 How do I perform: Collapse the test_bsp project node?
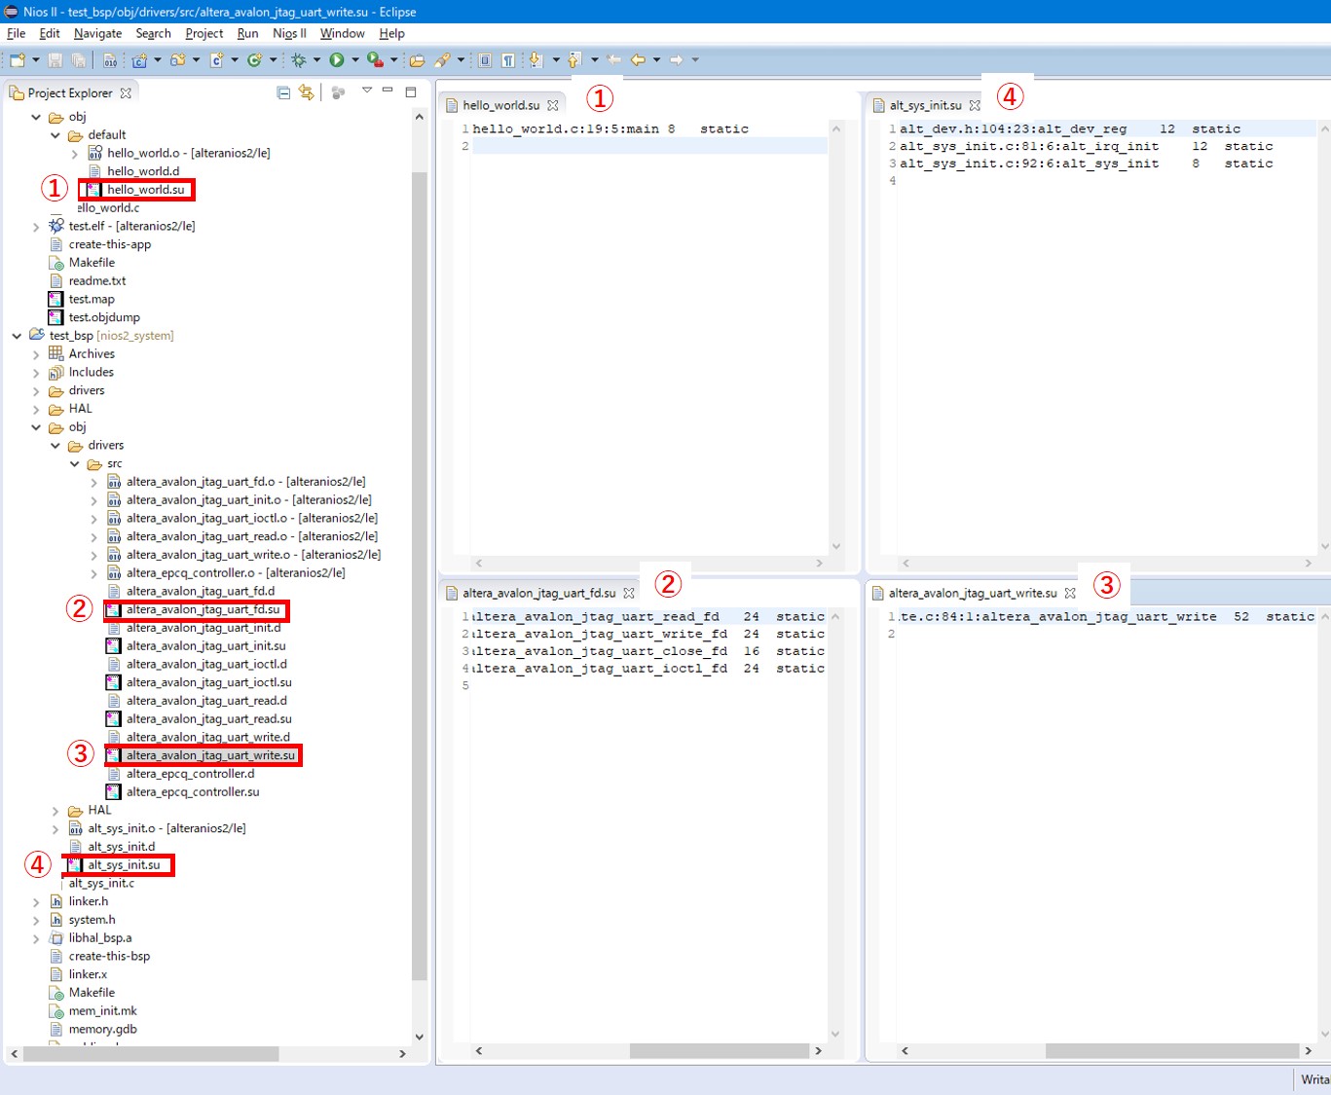(17, 336)
